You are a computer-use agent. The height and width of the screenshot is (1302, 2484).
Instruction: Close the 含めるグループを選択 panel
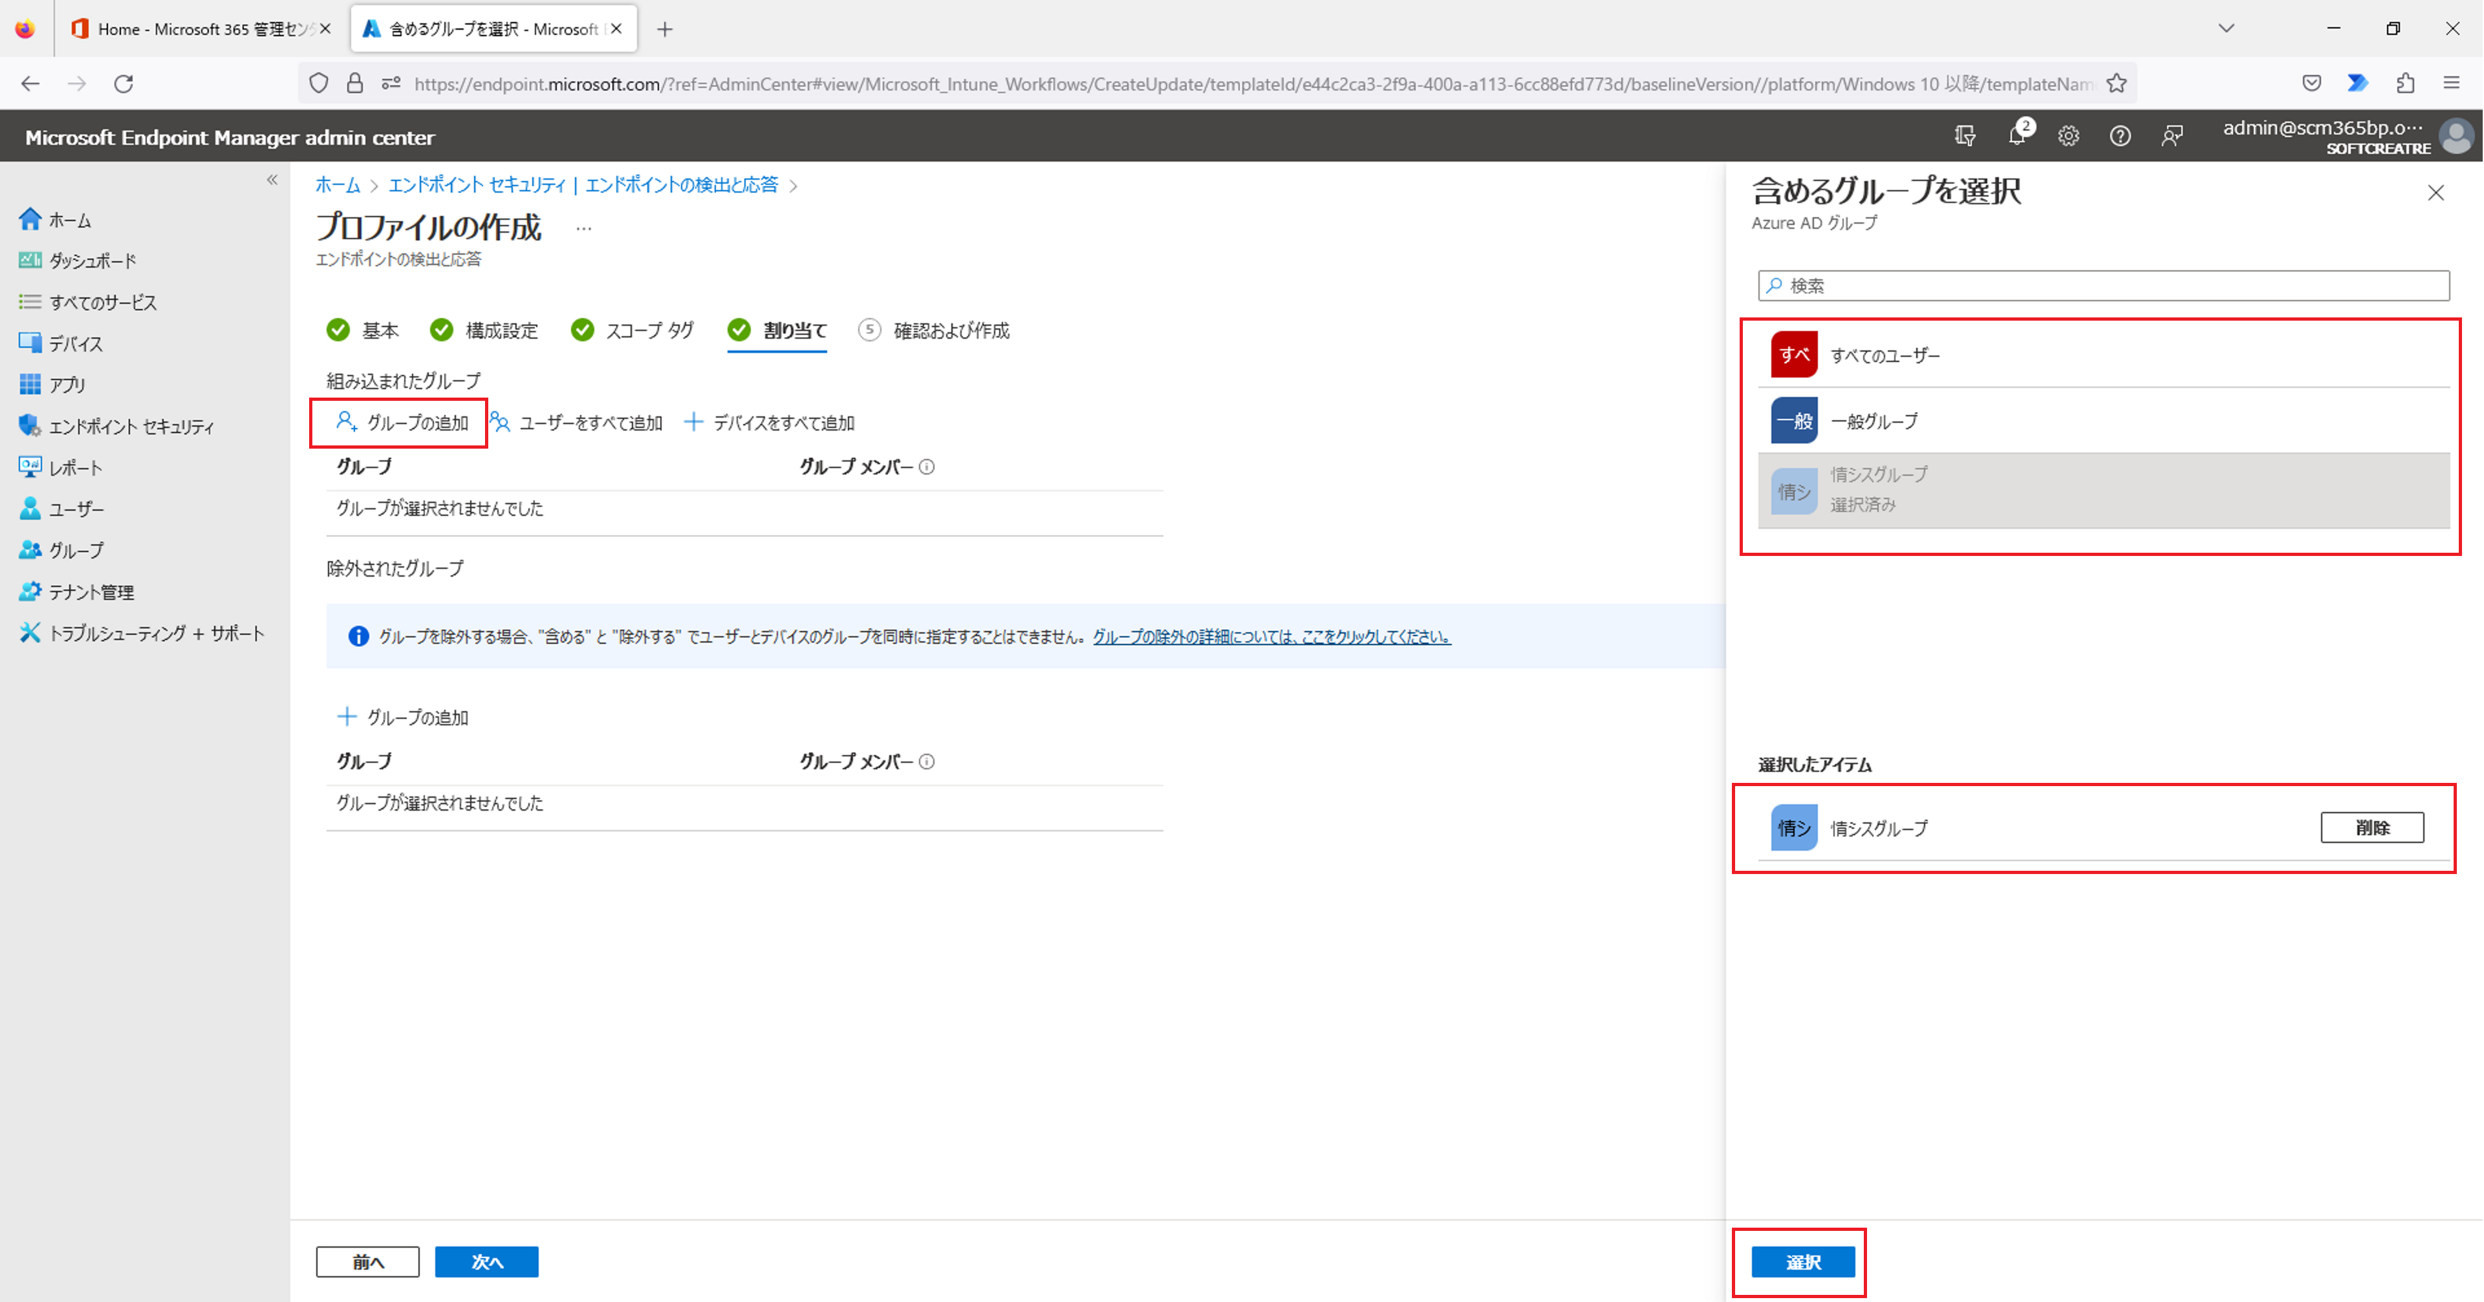pyautogui.click(x=2435, y=193)
